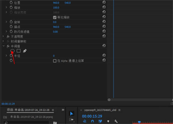Create an ellipse mask for the 中间值 effect
The image size is (173, 124).
click(x=12, y=51)
